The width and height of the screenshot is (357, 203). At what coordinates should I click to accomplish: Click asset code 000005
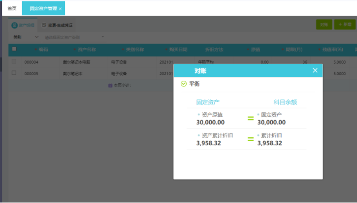(x=31, y=74)
